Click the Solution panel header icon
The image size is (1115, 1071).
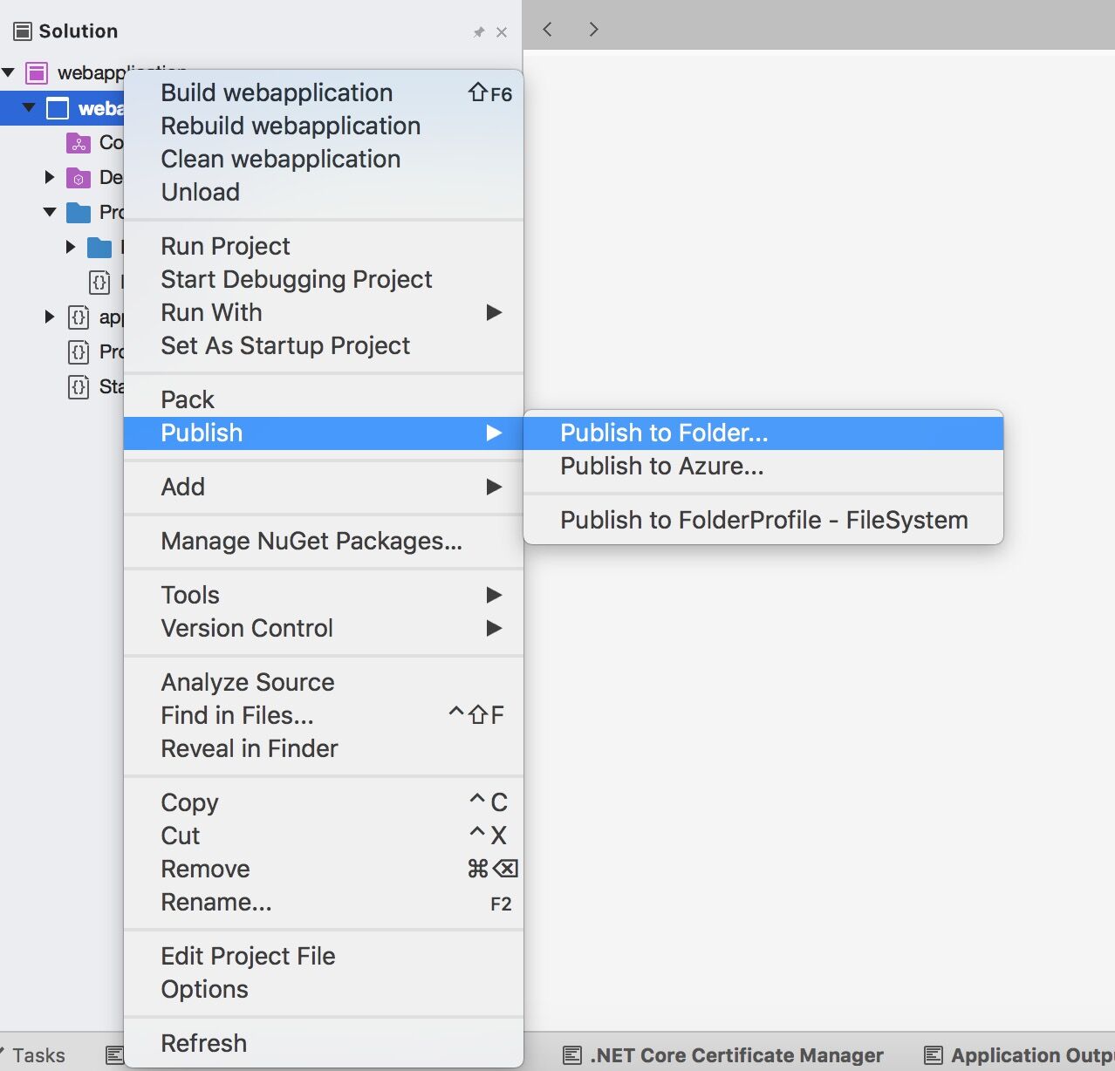[23, 31]
